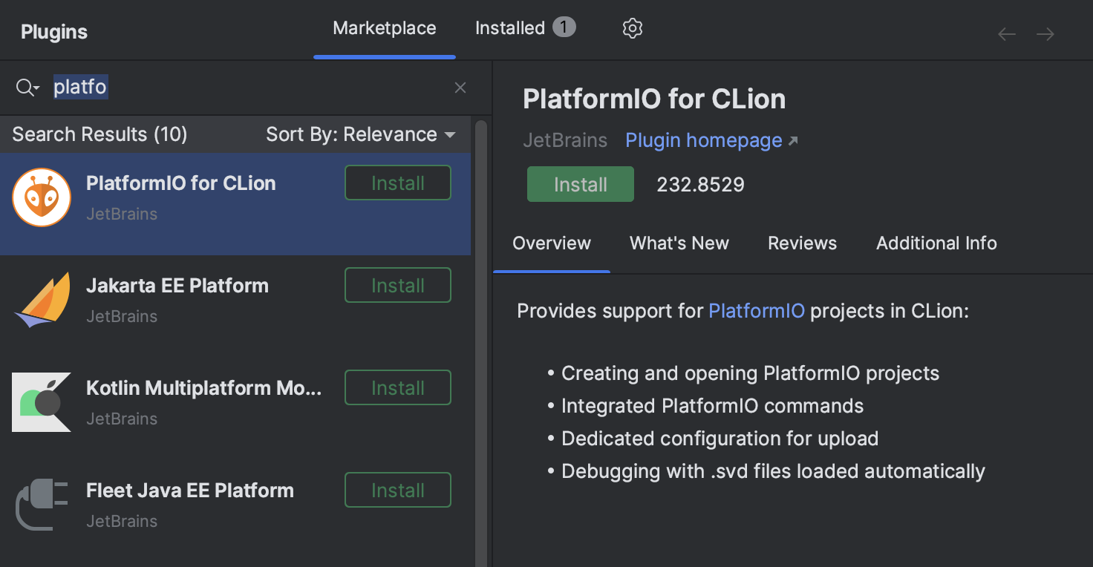
Task: Open the Additional Info tab
Action: point(936,243)
